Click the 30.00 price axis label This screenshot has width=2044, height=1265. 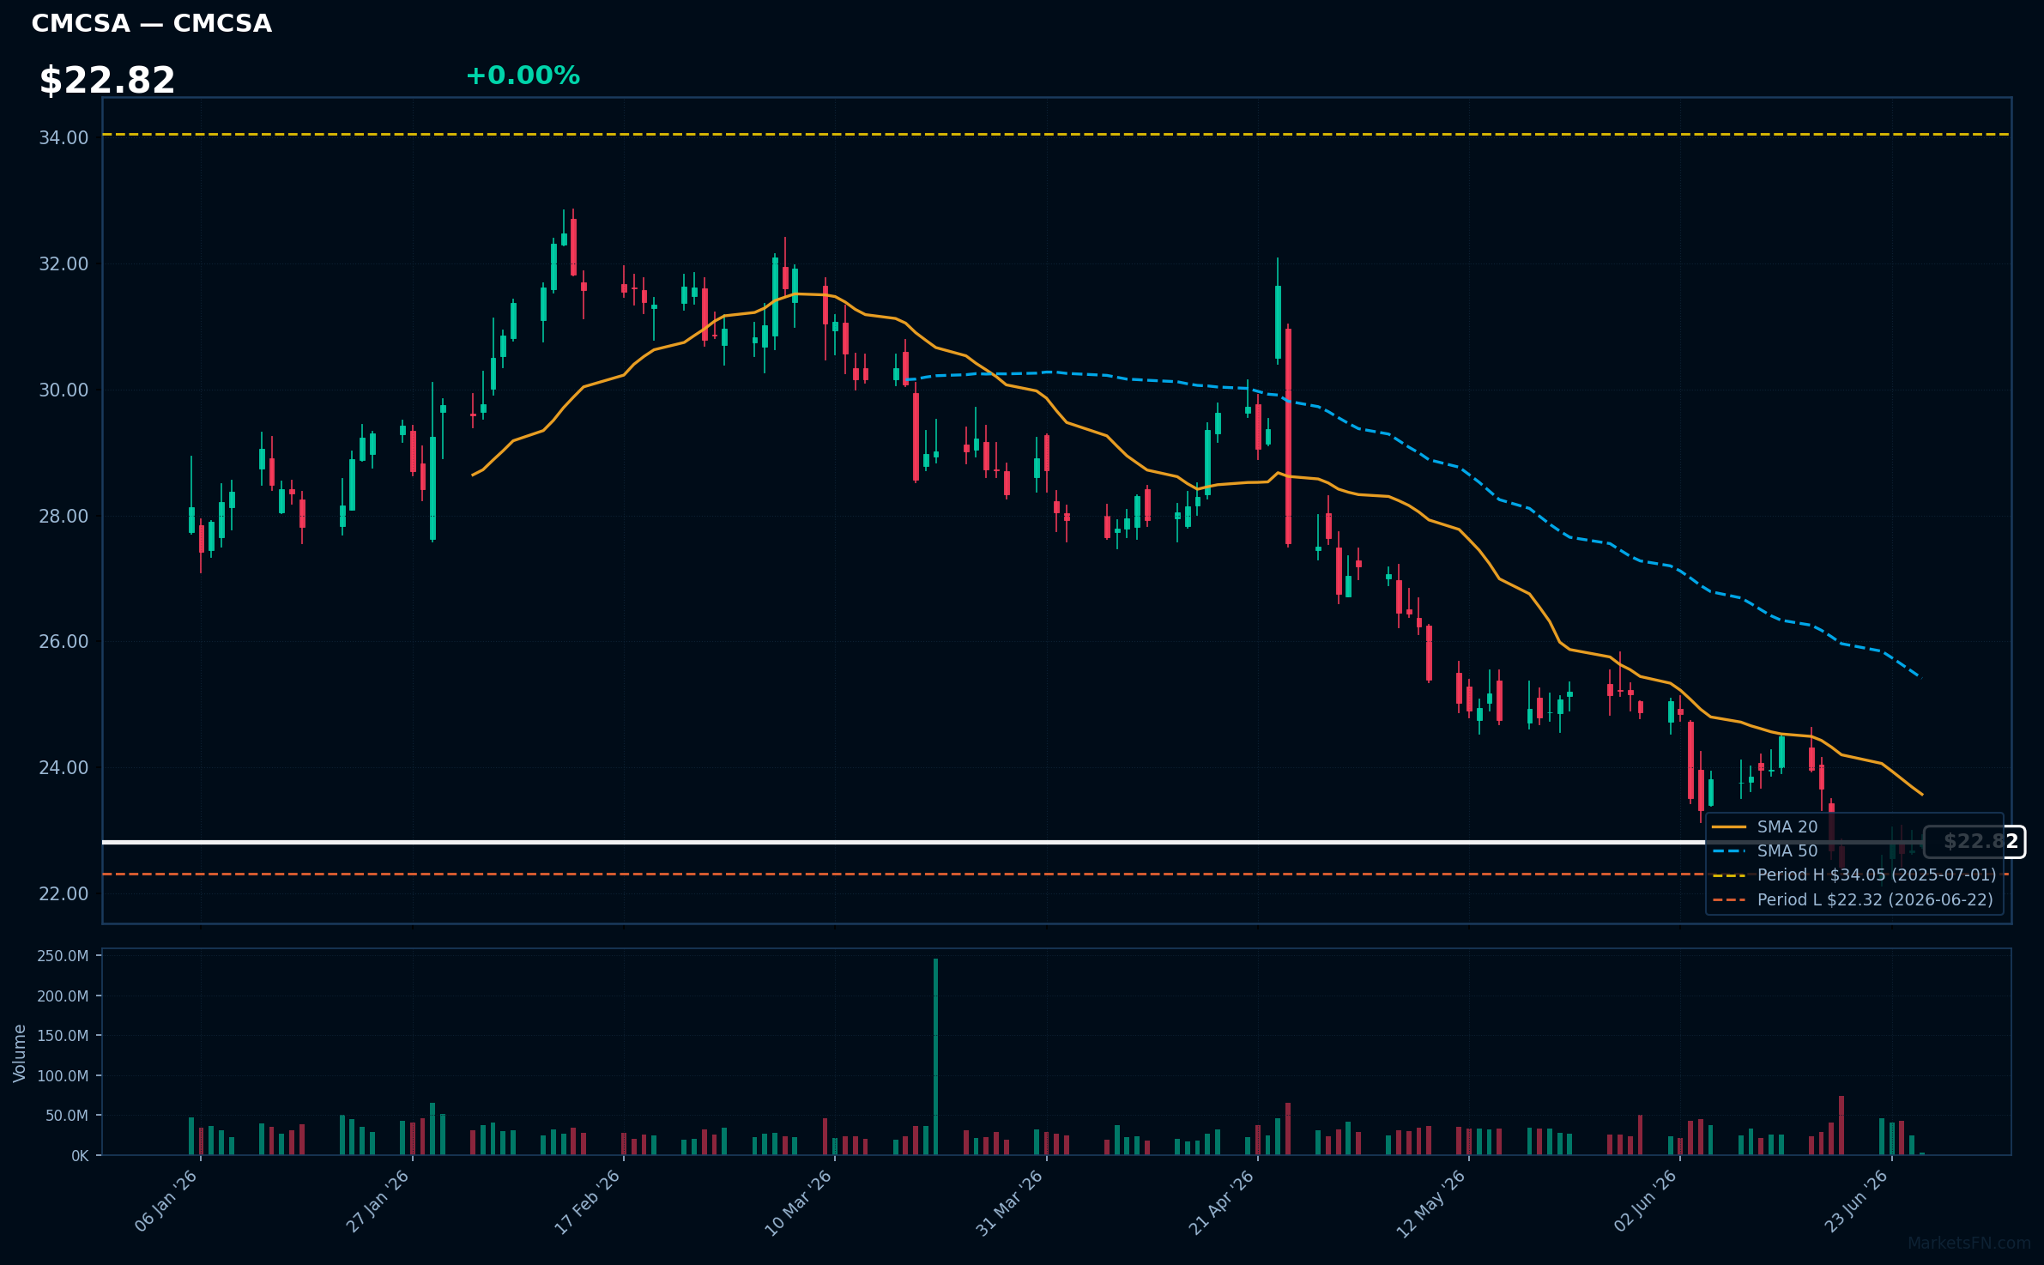point(63,390)
